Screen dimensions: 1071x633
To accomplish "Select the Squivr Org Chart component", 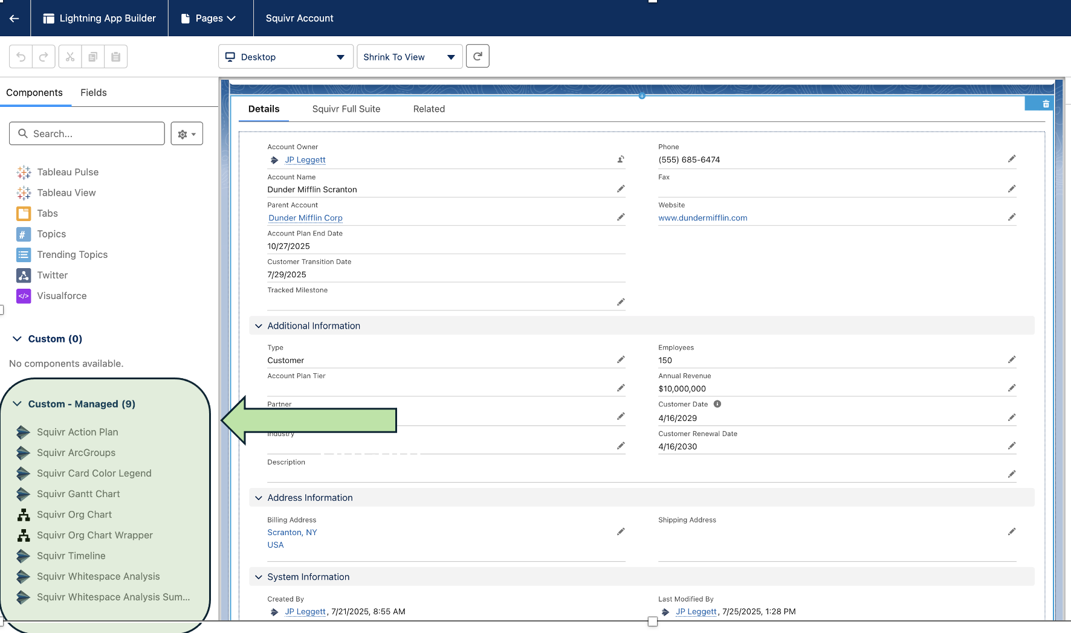I will point(74,514).
